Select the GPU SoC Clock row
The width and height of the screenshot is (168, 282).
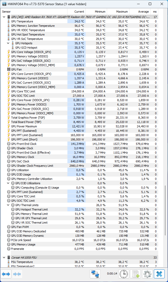point(79,161)
